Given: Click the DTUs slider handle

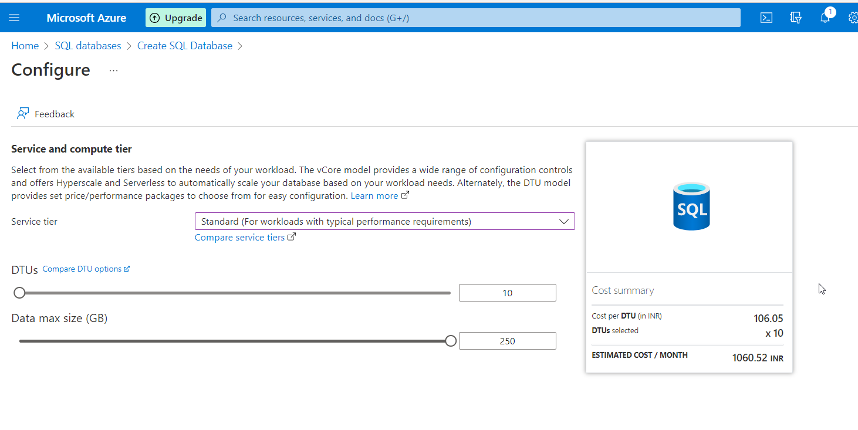Looking at the screenshot, I should 19,293.
